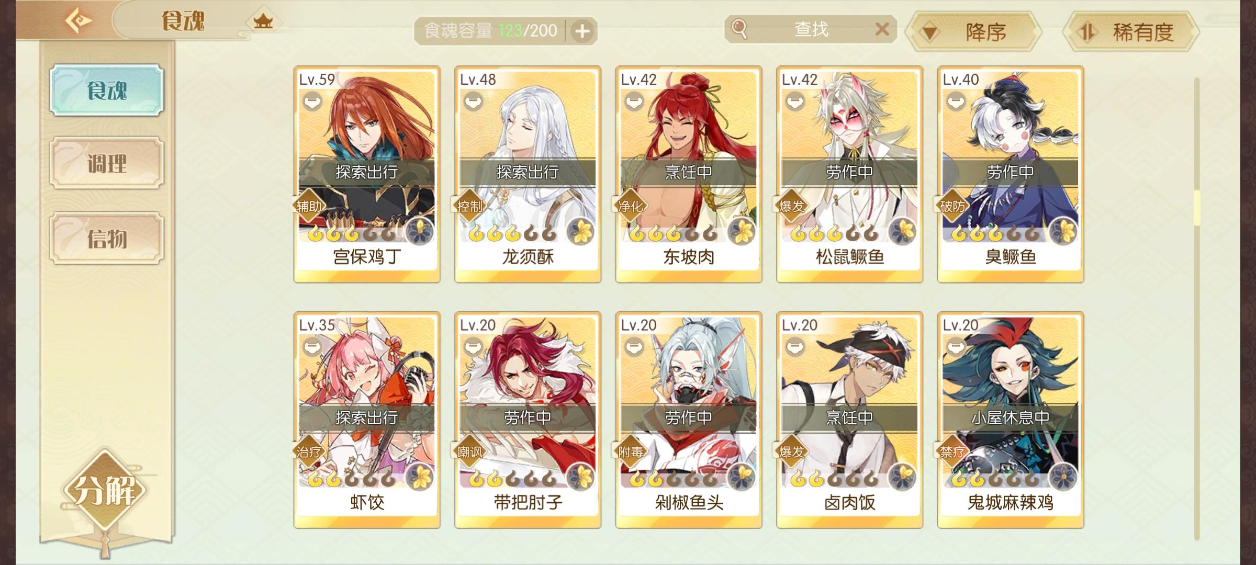The height and width of the screenshot is (565, 1256).
Task: Click the vertical scrollbar handle on right
Action: pyautogui.click(x=1196, y=208)
